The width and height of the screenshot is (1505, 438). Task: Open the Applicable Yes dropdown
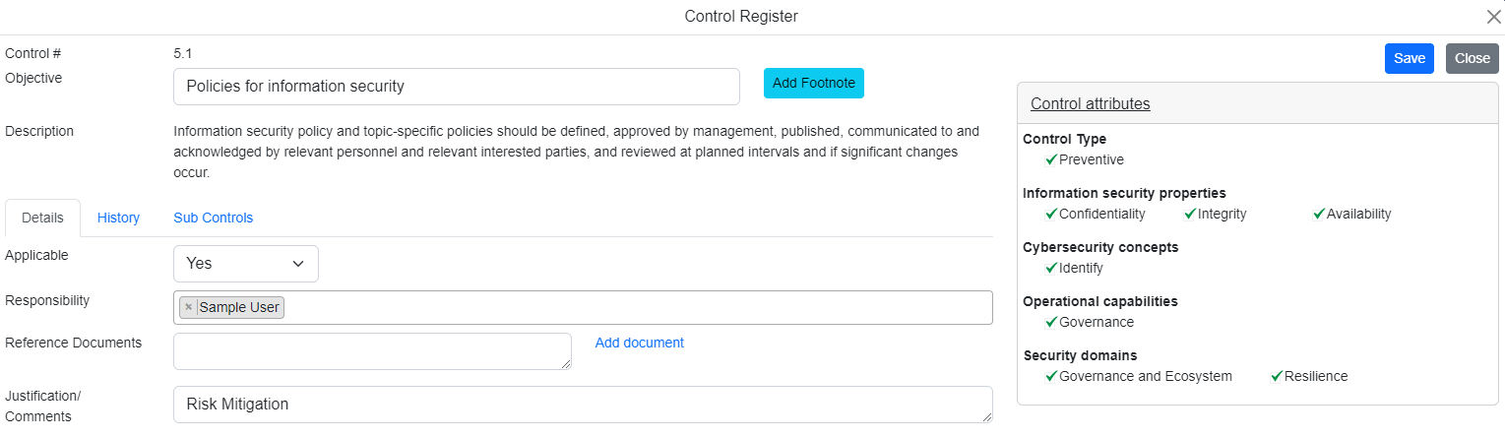tap(246, 264)
